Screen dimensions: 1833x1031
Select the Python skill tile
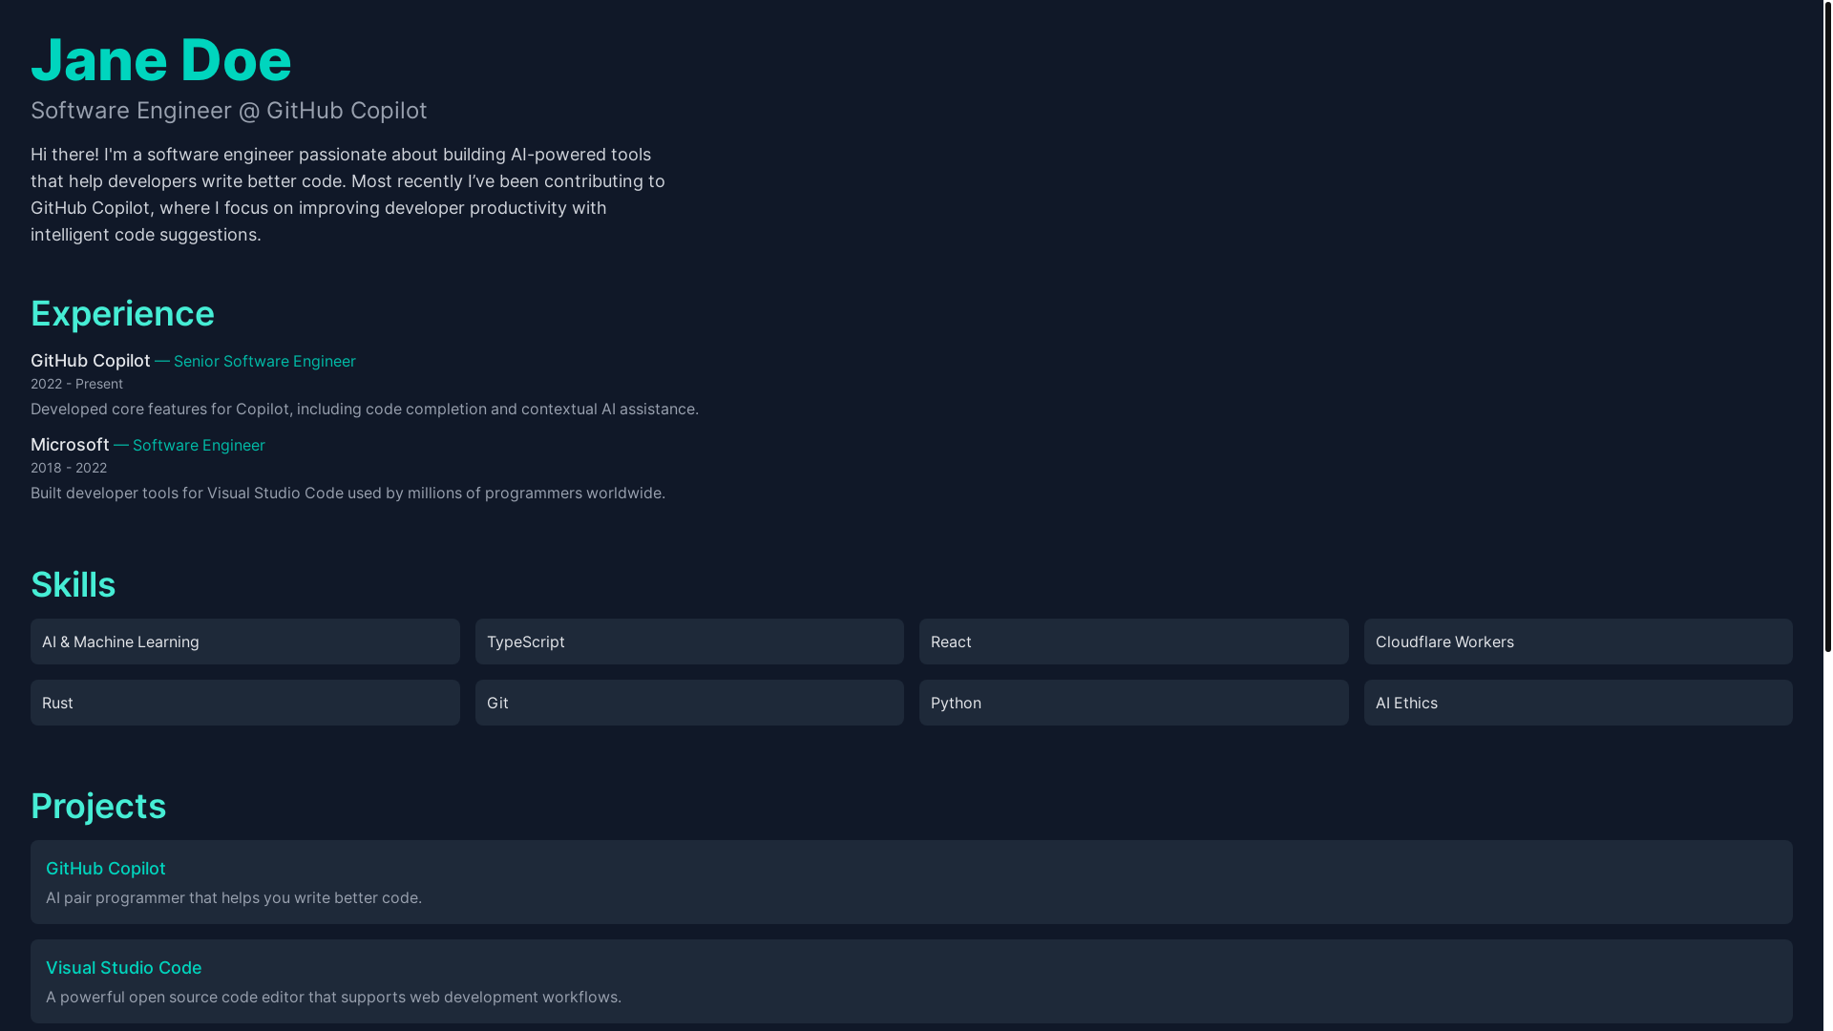1134,703
